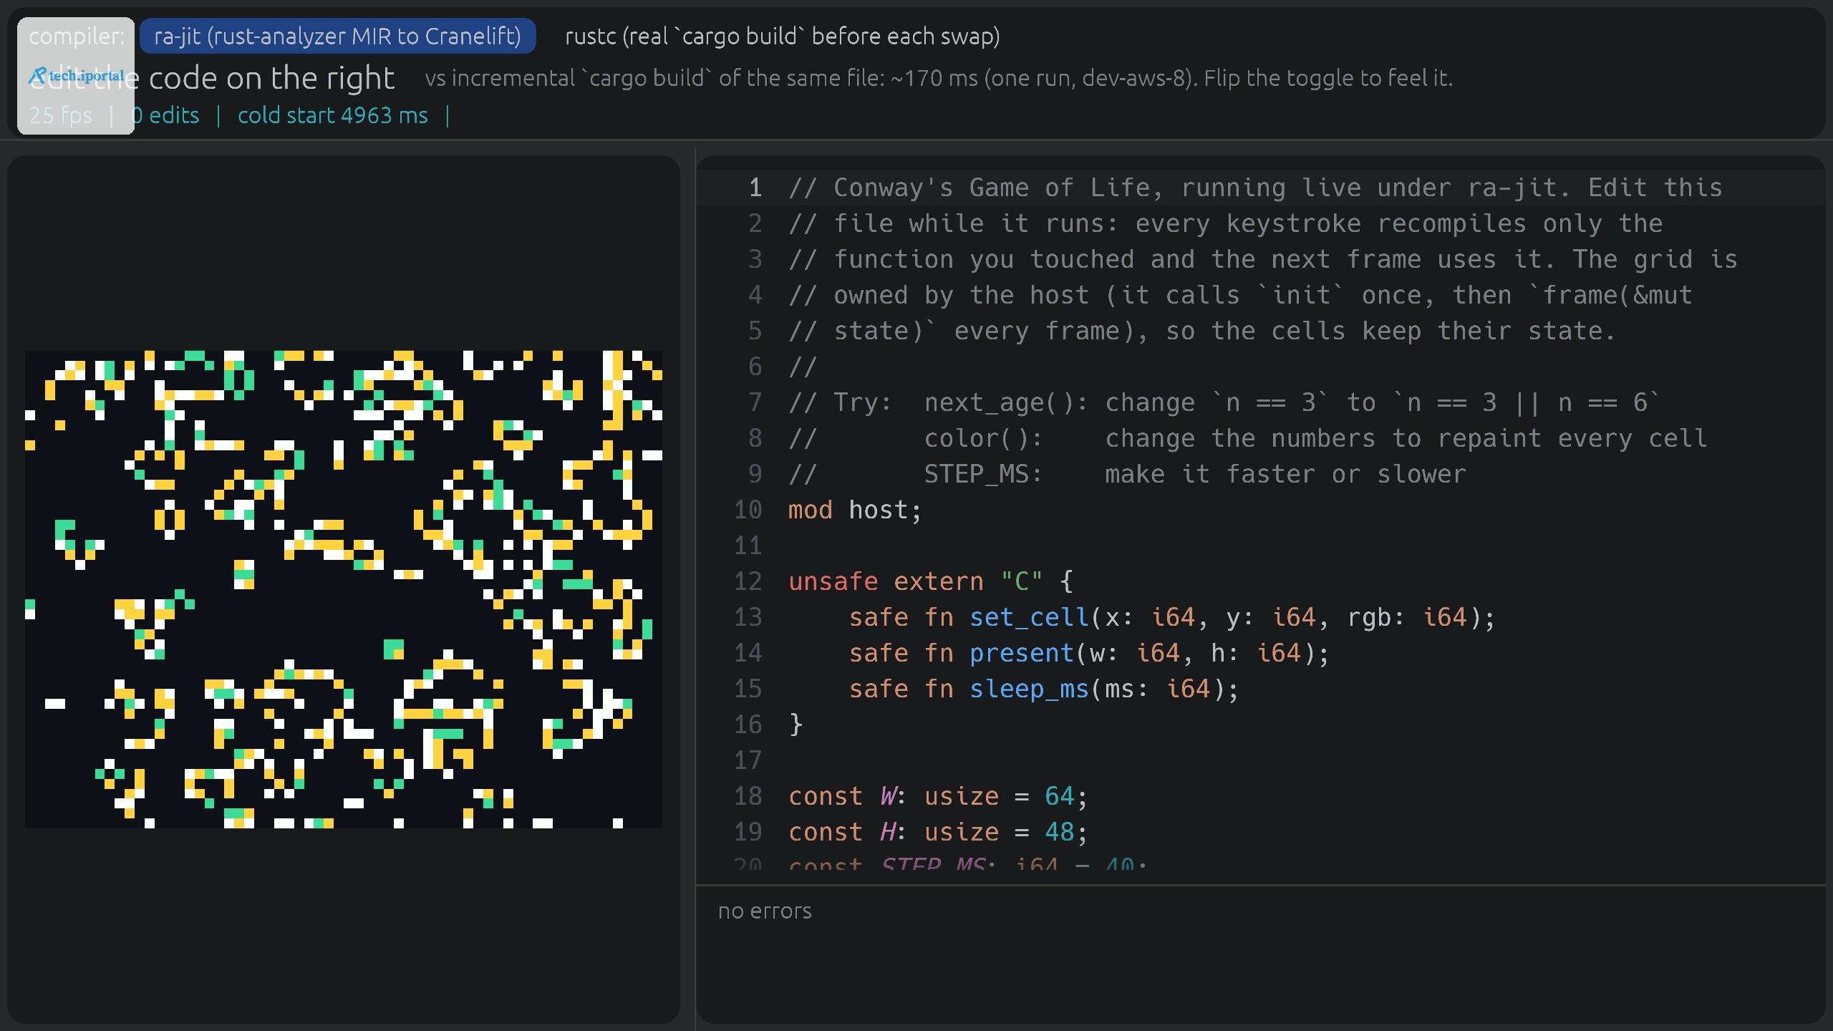1833x1031 pixels.
Task: Click the closing brace on line 16
Action: (795, 725)
